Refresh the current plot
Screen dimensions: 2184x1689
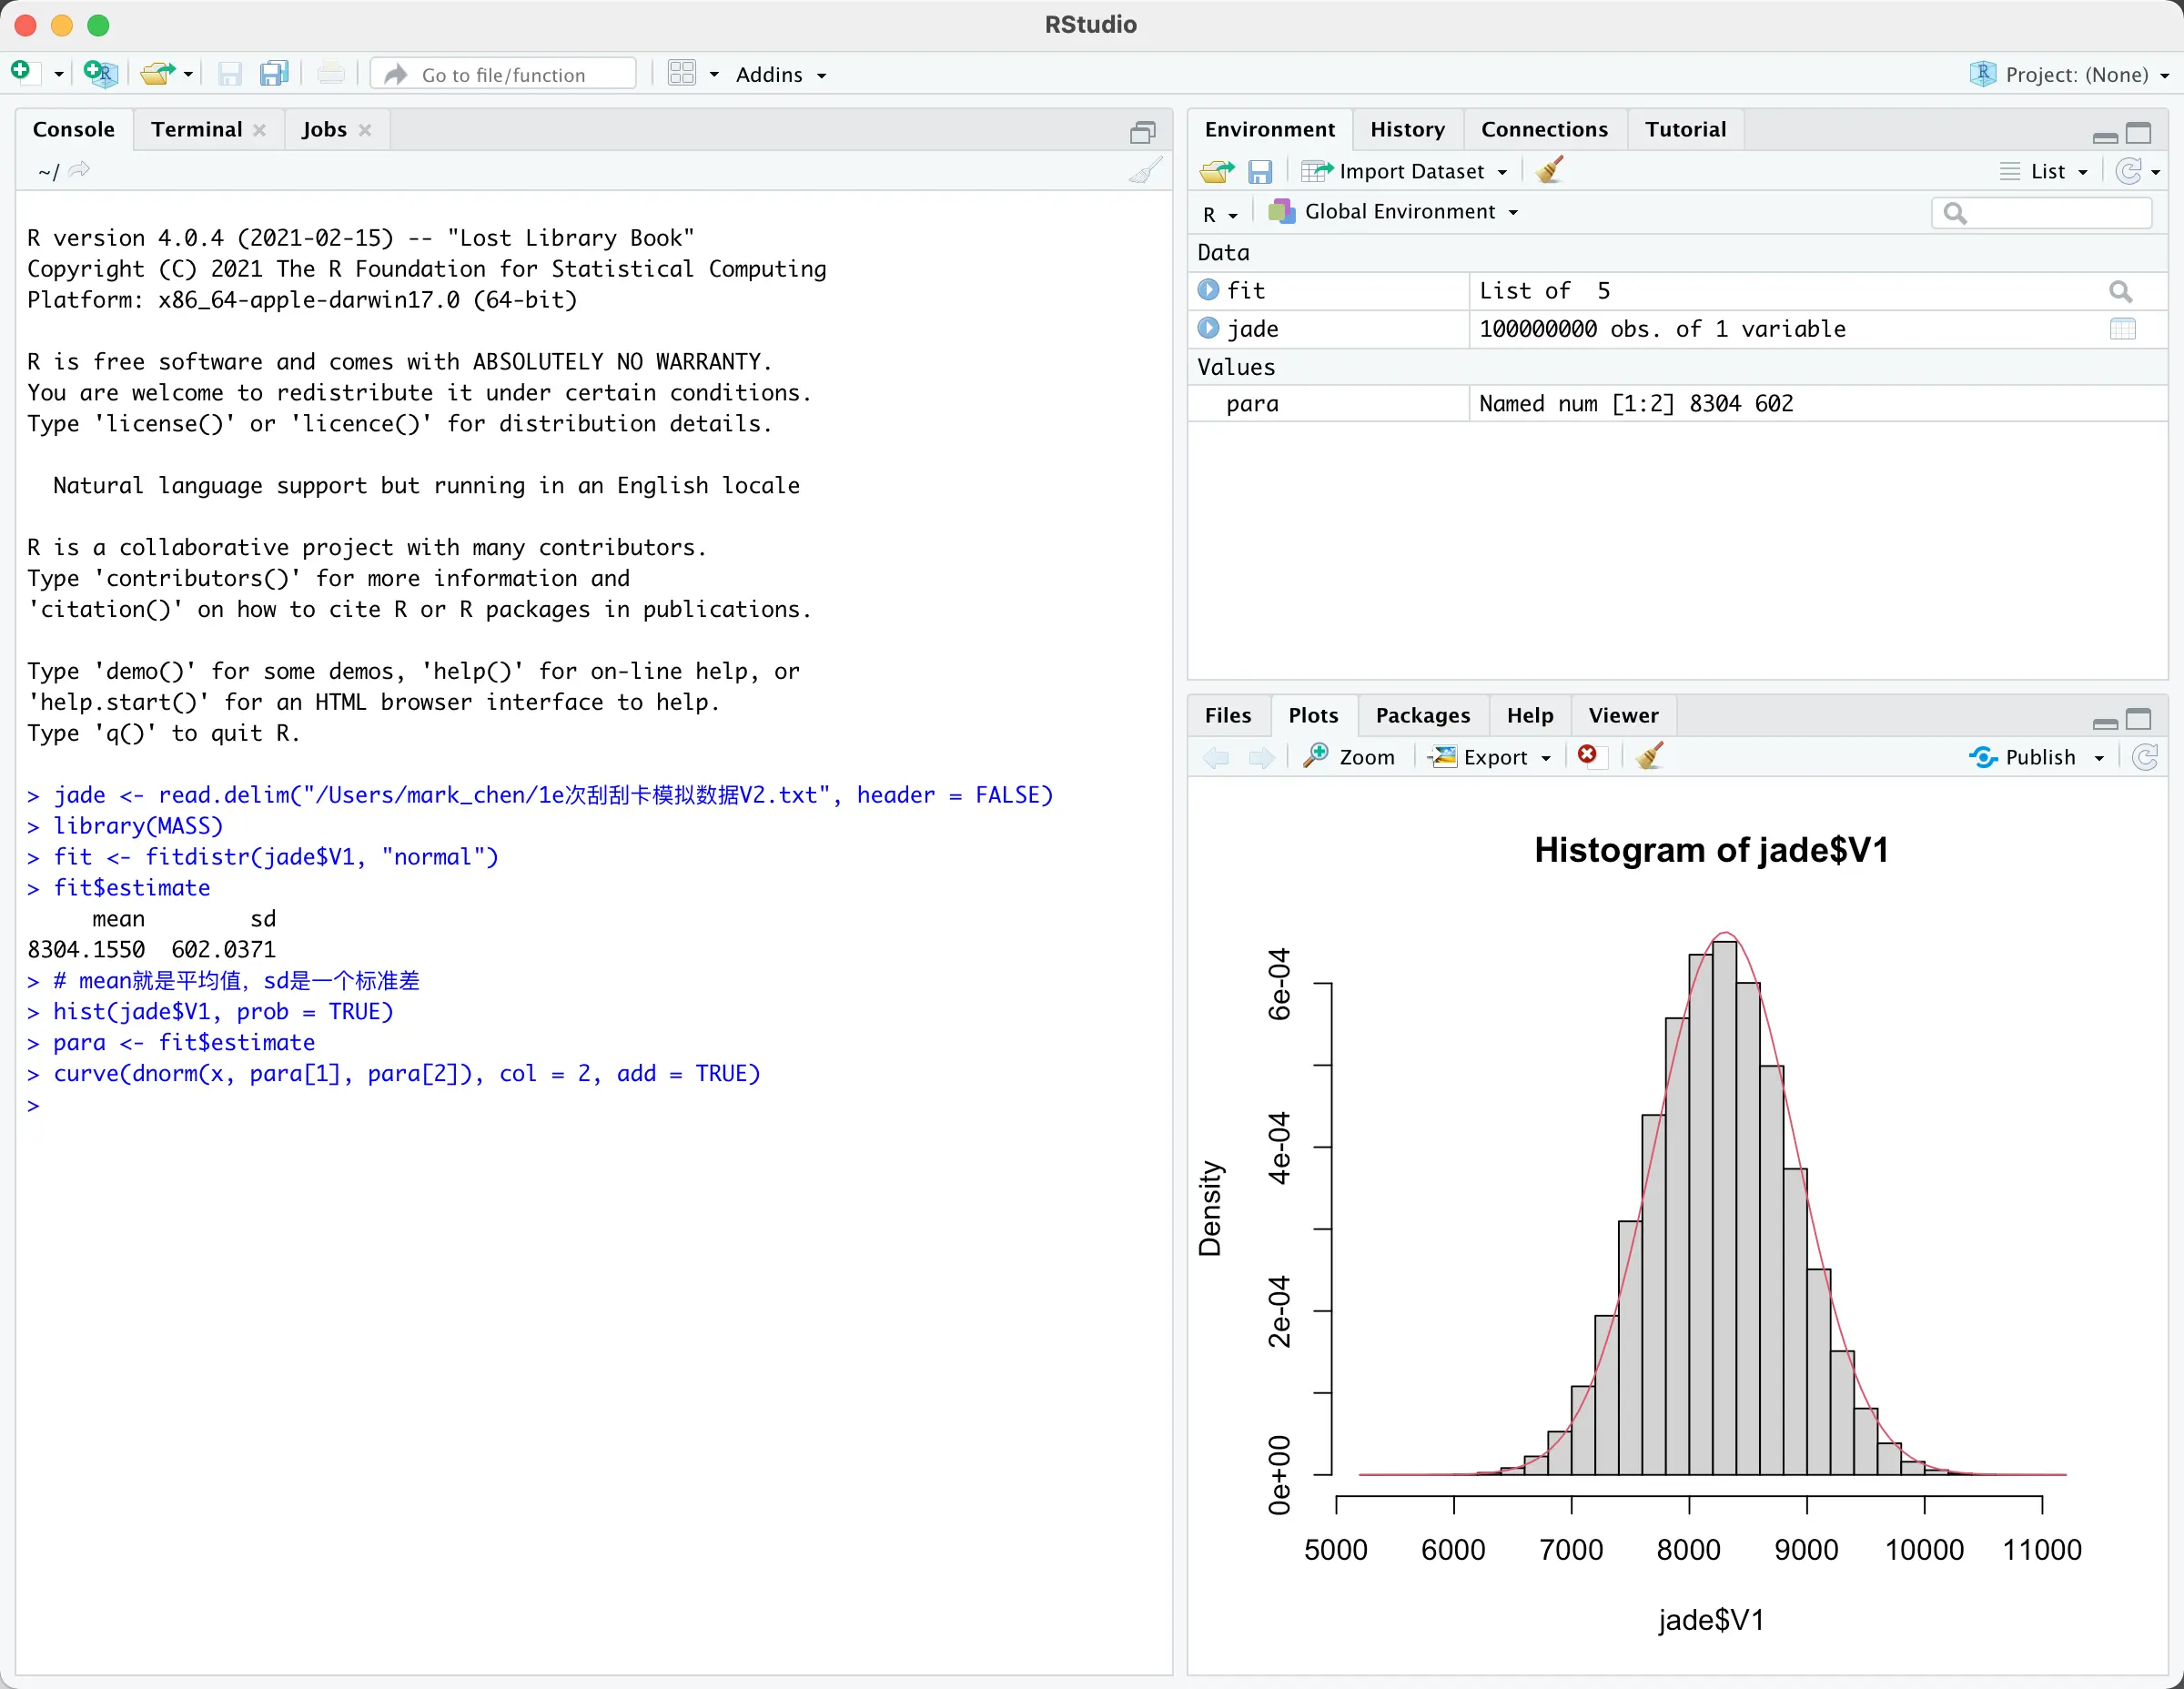pos(2145,758)
